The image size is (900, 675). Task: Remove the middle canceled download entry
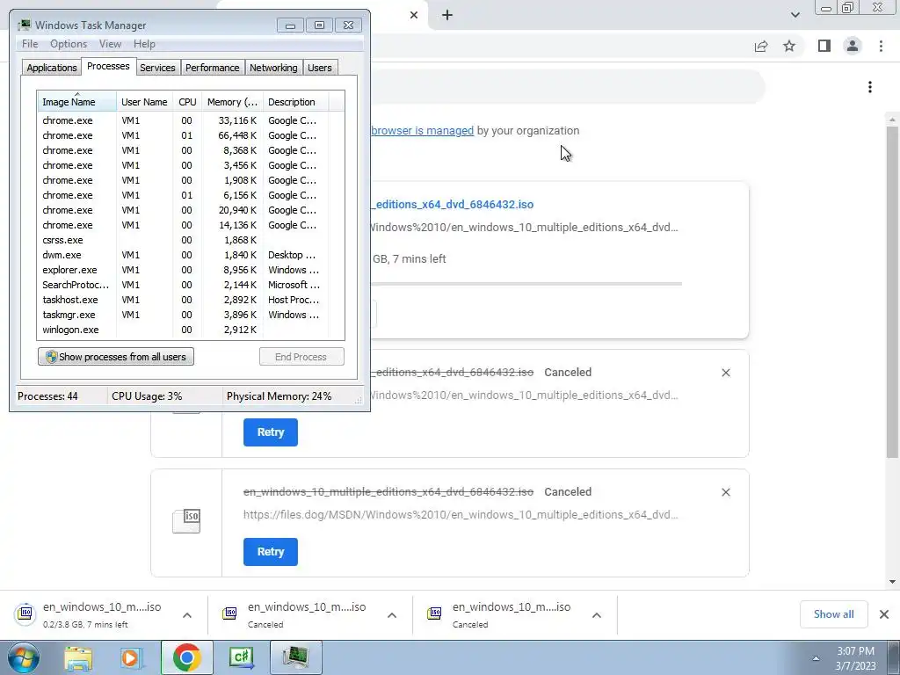pyautogui.click(x=725, y=373)
